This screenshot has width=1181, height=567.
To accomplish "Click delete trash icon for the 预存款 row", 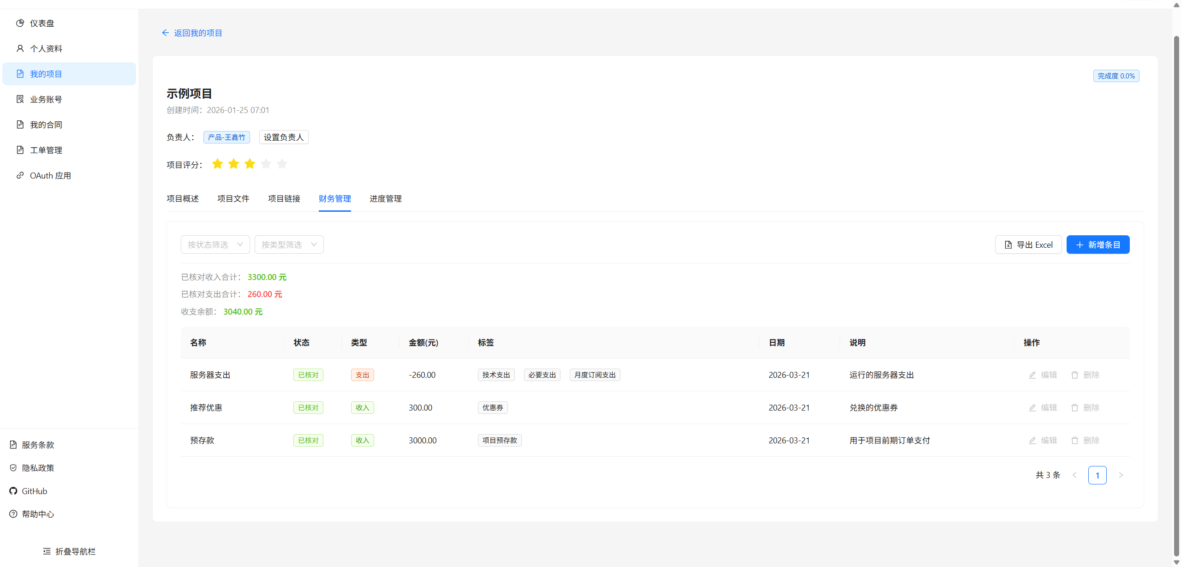I will 1075,441.
